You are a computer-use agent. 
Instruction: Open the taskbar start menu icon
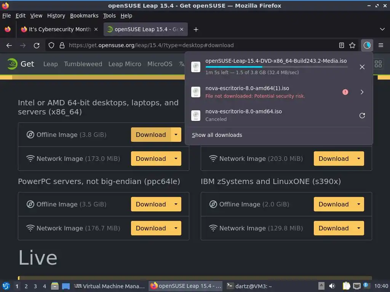pos(6,286)
